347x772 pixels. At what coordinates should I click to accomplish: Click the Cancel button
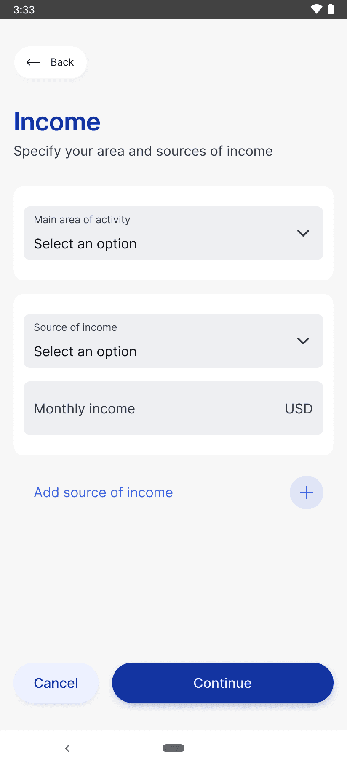coord(56,683)
